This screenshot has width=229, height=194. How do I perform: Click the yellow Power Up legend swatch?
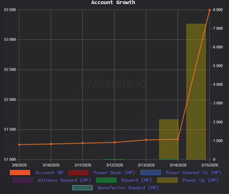167,180
